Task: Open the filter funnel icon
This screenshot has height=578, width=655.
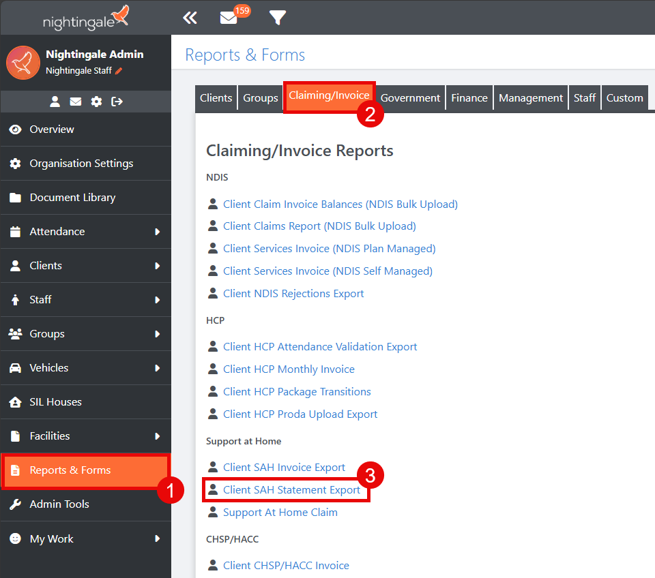Action: pos(278,18)
